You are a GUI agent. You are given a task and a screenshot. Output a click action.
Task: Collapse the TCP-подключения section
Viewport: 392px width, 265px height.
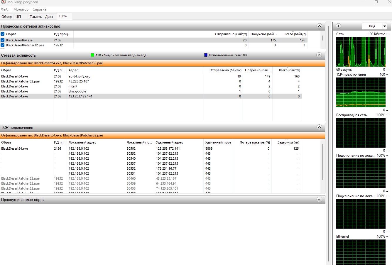319,127
